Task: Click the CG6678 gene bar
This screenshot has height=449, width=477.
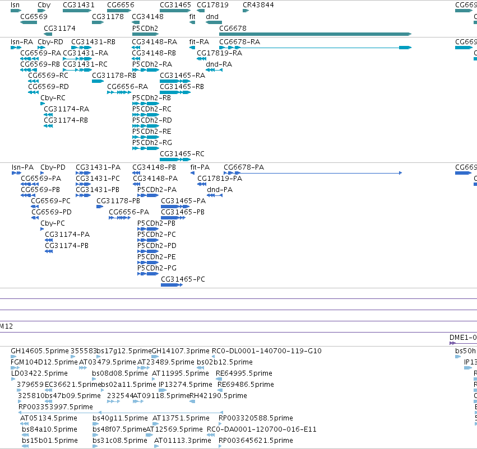Action: pyautogui.click(x=315, y=34)
